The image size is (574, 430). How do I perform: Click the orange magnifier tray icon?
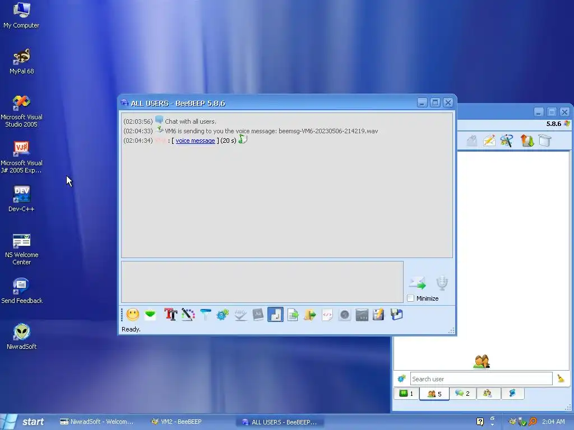[x=533, y=422]
